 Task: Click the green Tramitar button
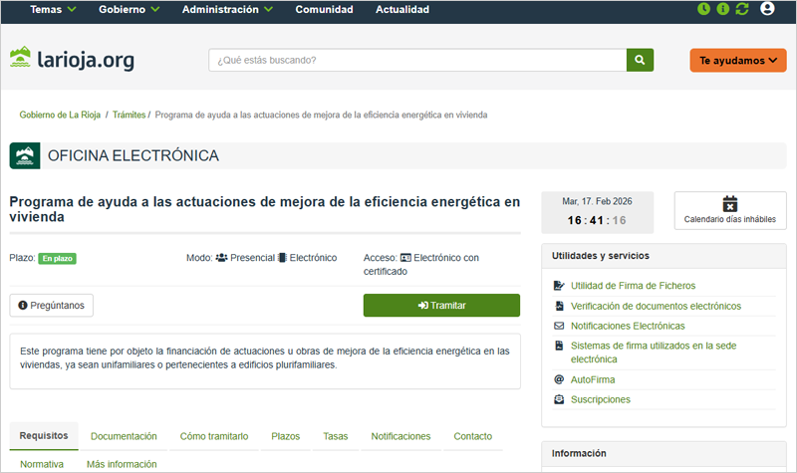pos(441,306)
